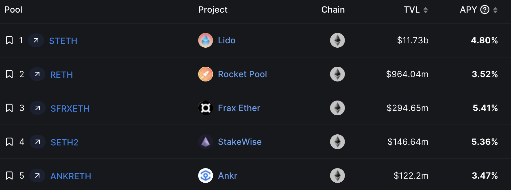Click the Ankr project logo
511x190 pixels.
(206, 176)
